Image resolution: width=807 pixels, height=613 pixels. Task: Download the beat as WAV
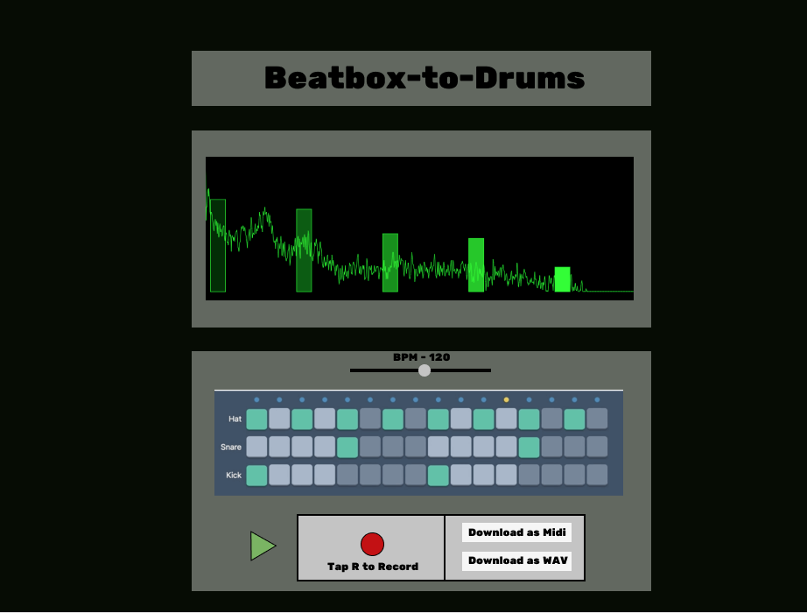(x=516, y=560)
